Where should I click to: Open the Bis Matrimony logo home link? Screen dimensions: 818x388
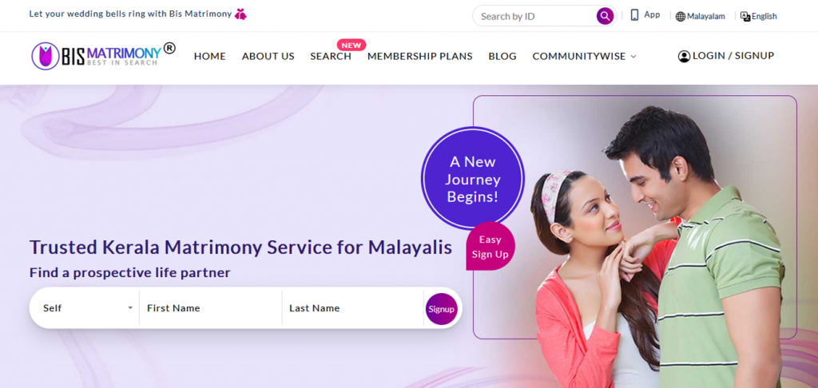(x=103, y=55)
